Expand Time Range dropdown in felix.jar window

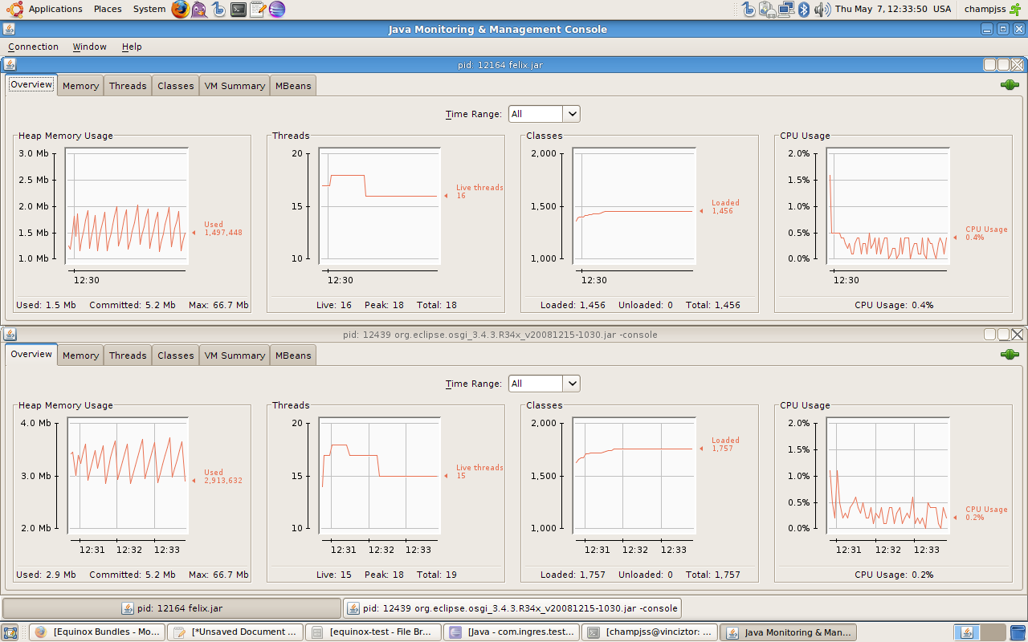571,114
